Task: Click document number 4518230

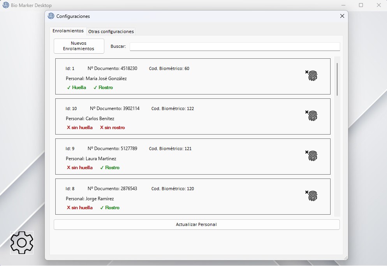Action: (x=129, y=68)
